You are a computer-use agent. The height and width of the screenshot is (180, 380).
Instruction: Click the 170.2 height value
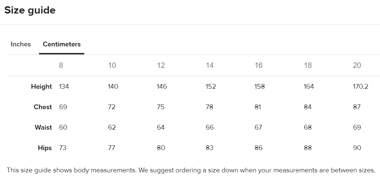tap(361, 87)
